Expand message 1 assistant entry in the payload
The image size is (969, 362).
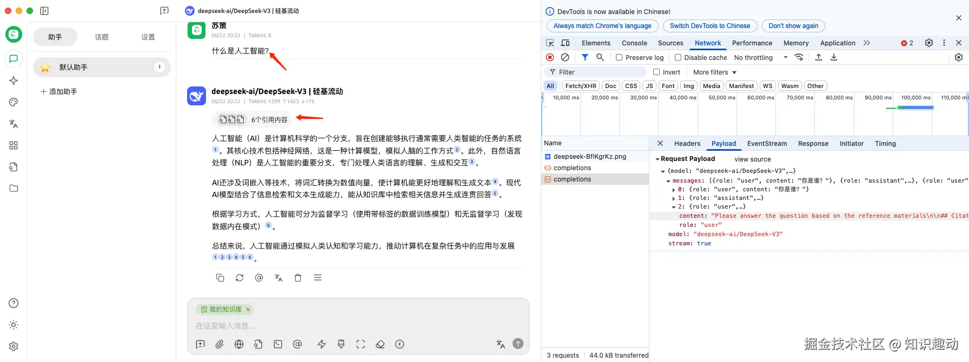(674, 198)
